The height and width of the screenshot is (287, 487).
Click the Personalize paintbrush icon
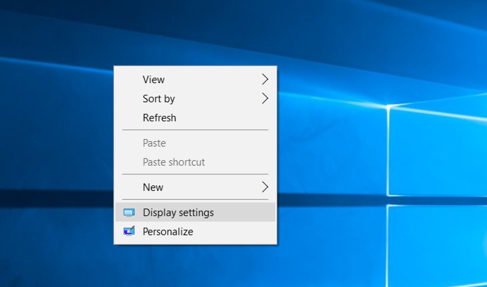pos(129,231)
